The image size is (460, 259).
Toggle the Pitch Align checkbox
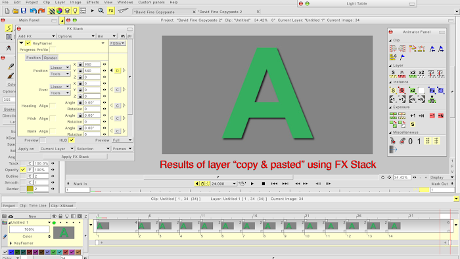click(x=53, y=119)
